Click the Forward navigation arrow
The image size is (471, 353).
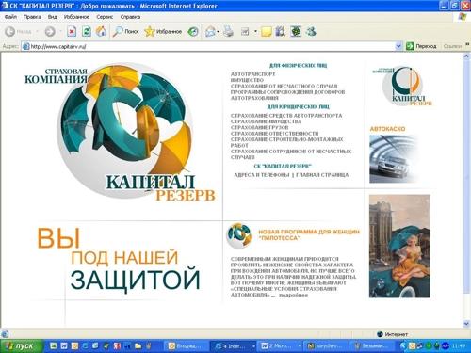[50, 31]
